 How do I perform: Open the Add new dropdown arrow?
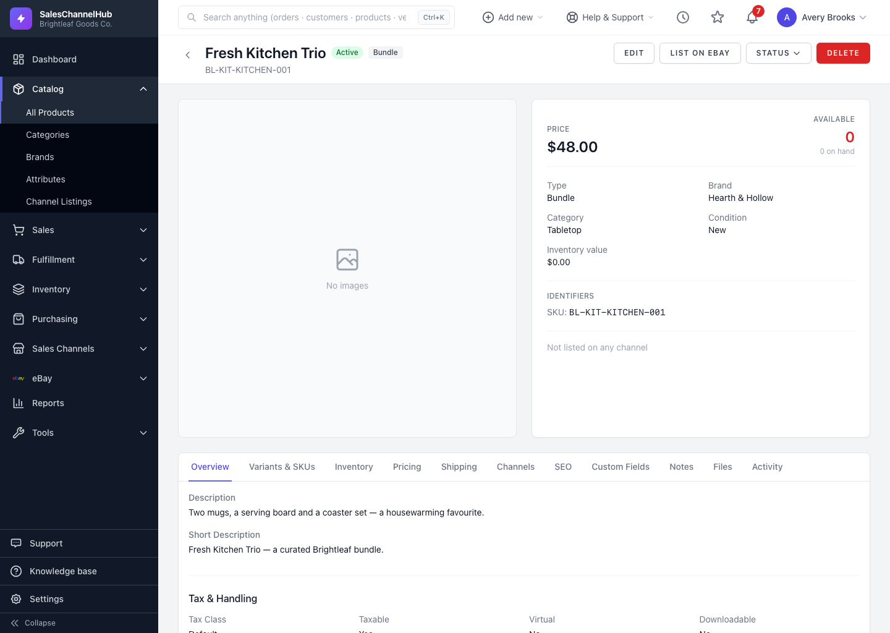coord(540,17)
